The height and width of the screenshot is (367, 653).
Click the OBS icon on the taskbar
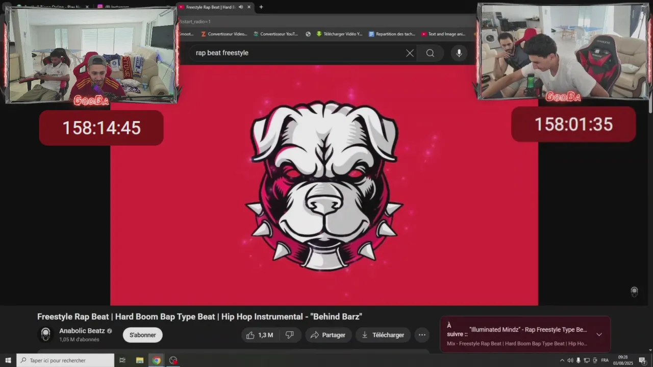[x=173, y=360]
